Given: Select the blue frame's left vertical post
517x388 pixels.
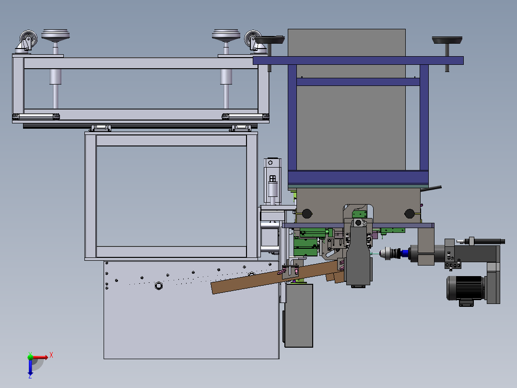Looking at the screenshot, I should pyautogui.click(x=292, y=117).
